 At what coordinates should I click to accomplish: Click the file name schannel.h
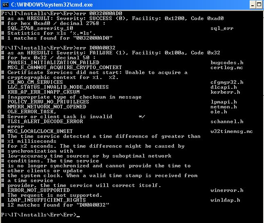(x=227, y=122)
